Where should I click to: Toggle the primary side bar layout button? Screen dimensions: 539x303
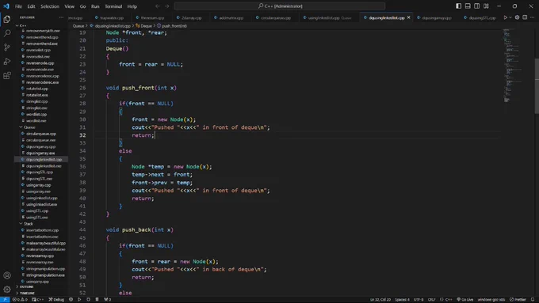[x=459, y=6]
